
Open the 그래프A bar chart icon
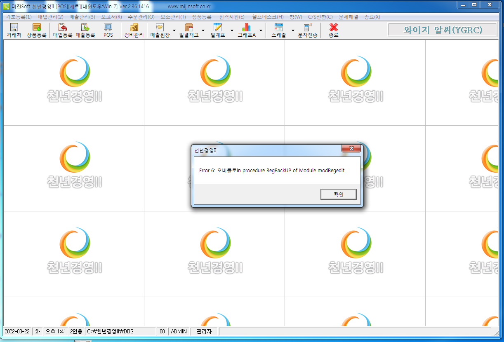click(x=247, y=31)
